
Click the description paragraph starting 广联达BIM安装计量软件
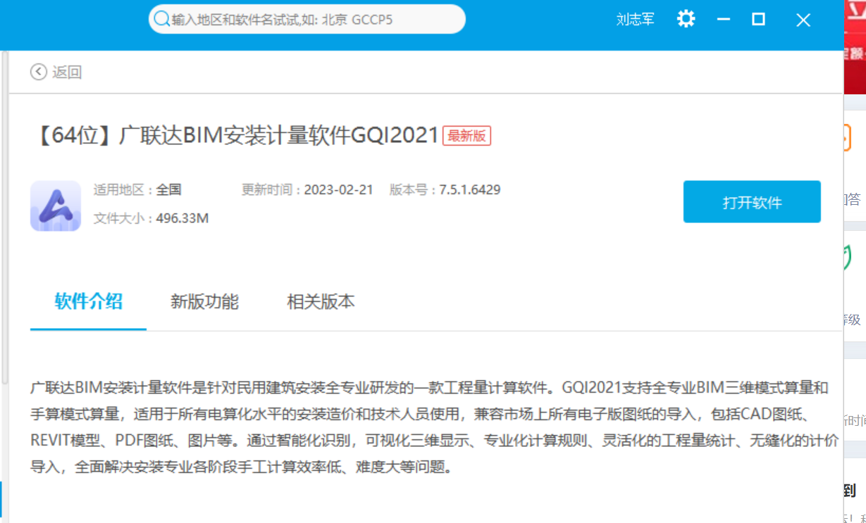point(435,427)
